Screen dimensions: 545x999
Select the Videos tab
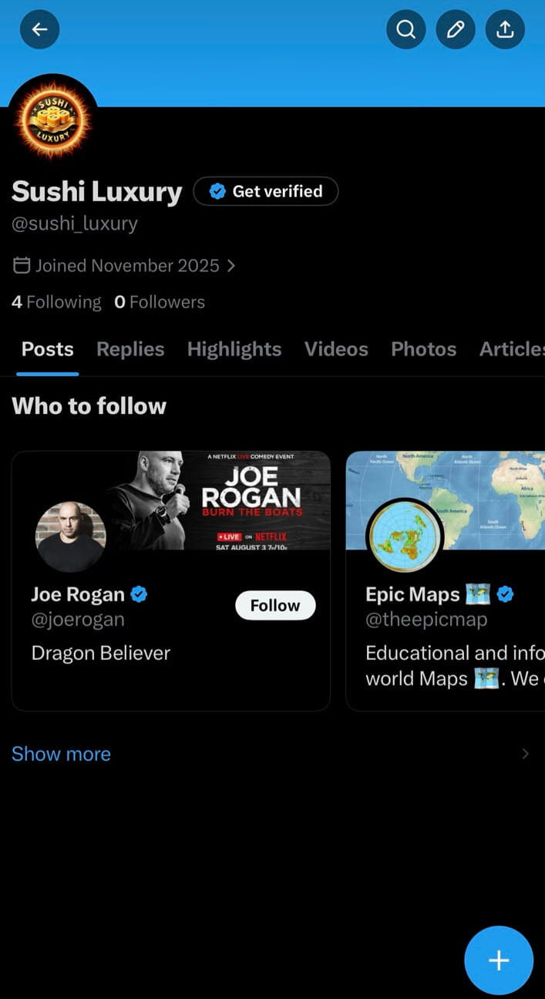point(336,349)
